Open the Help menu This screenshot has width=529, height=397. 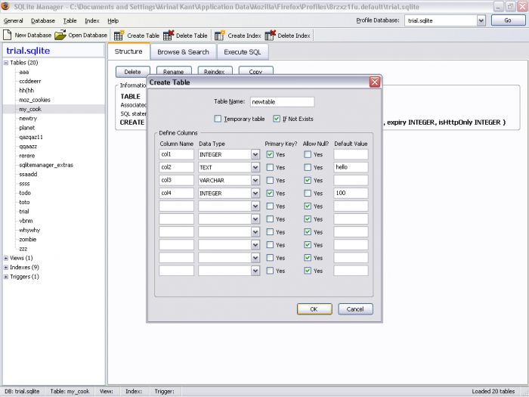click(x=113, y=21)
